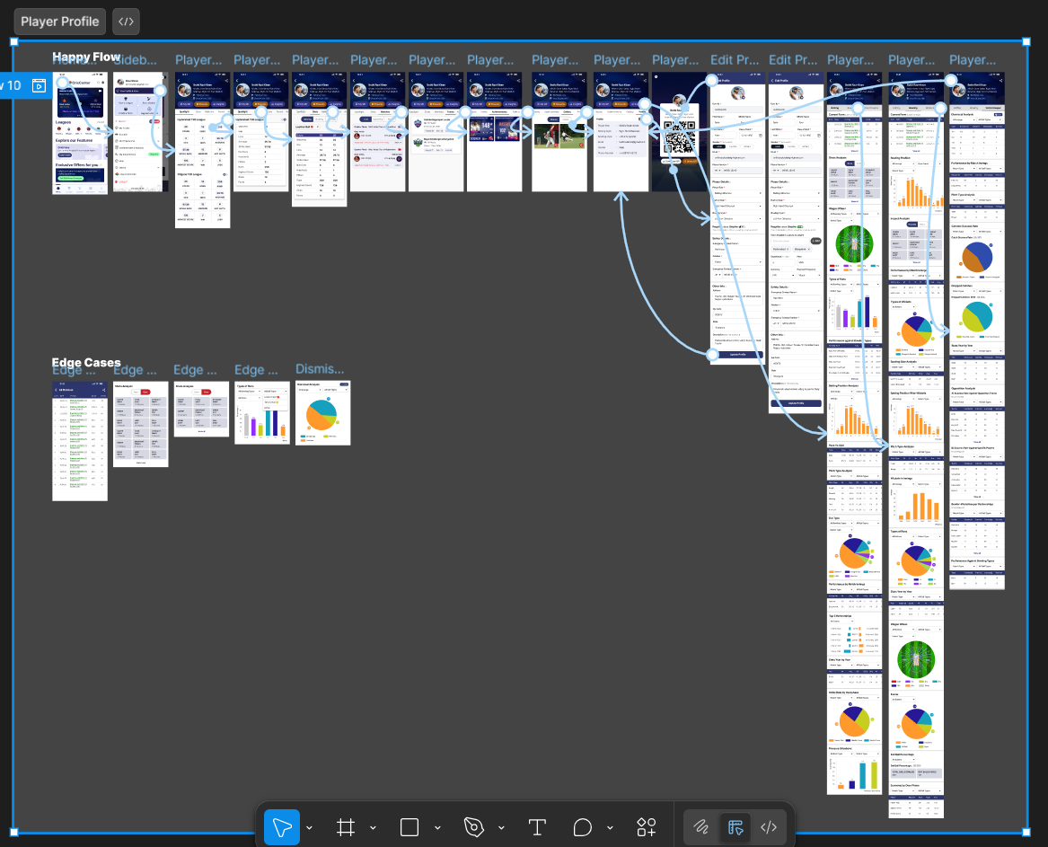Viewport: 1048px width, 847px height.
Task: Expand the Frame tool options dropdown
Action: [x=373, y=827]
